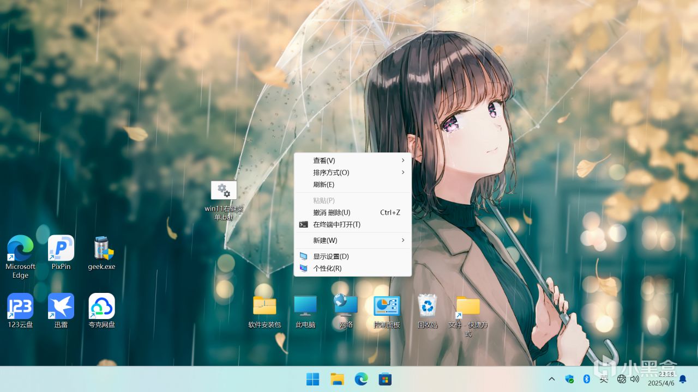Image resolution: width=698 pixels, height=392 pixels.
Task: Select the 123云盘 desktop shortcut
Action: tap(20, 306)
